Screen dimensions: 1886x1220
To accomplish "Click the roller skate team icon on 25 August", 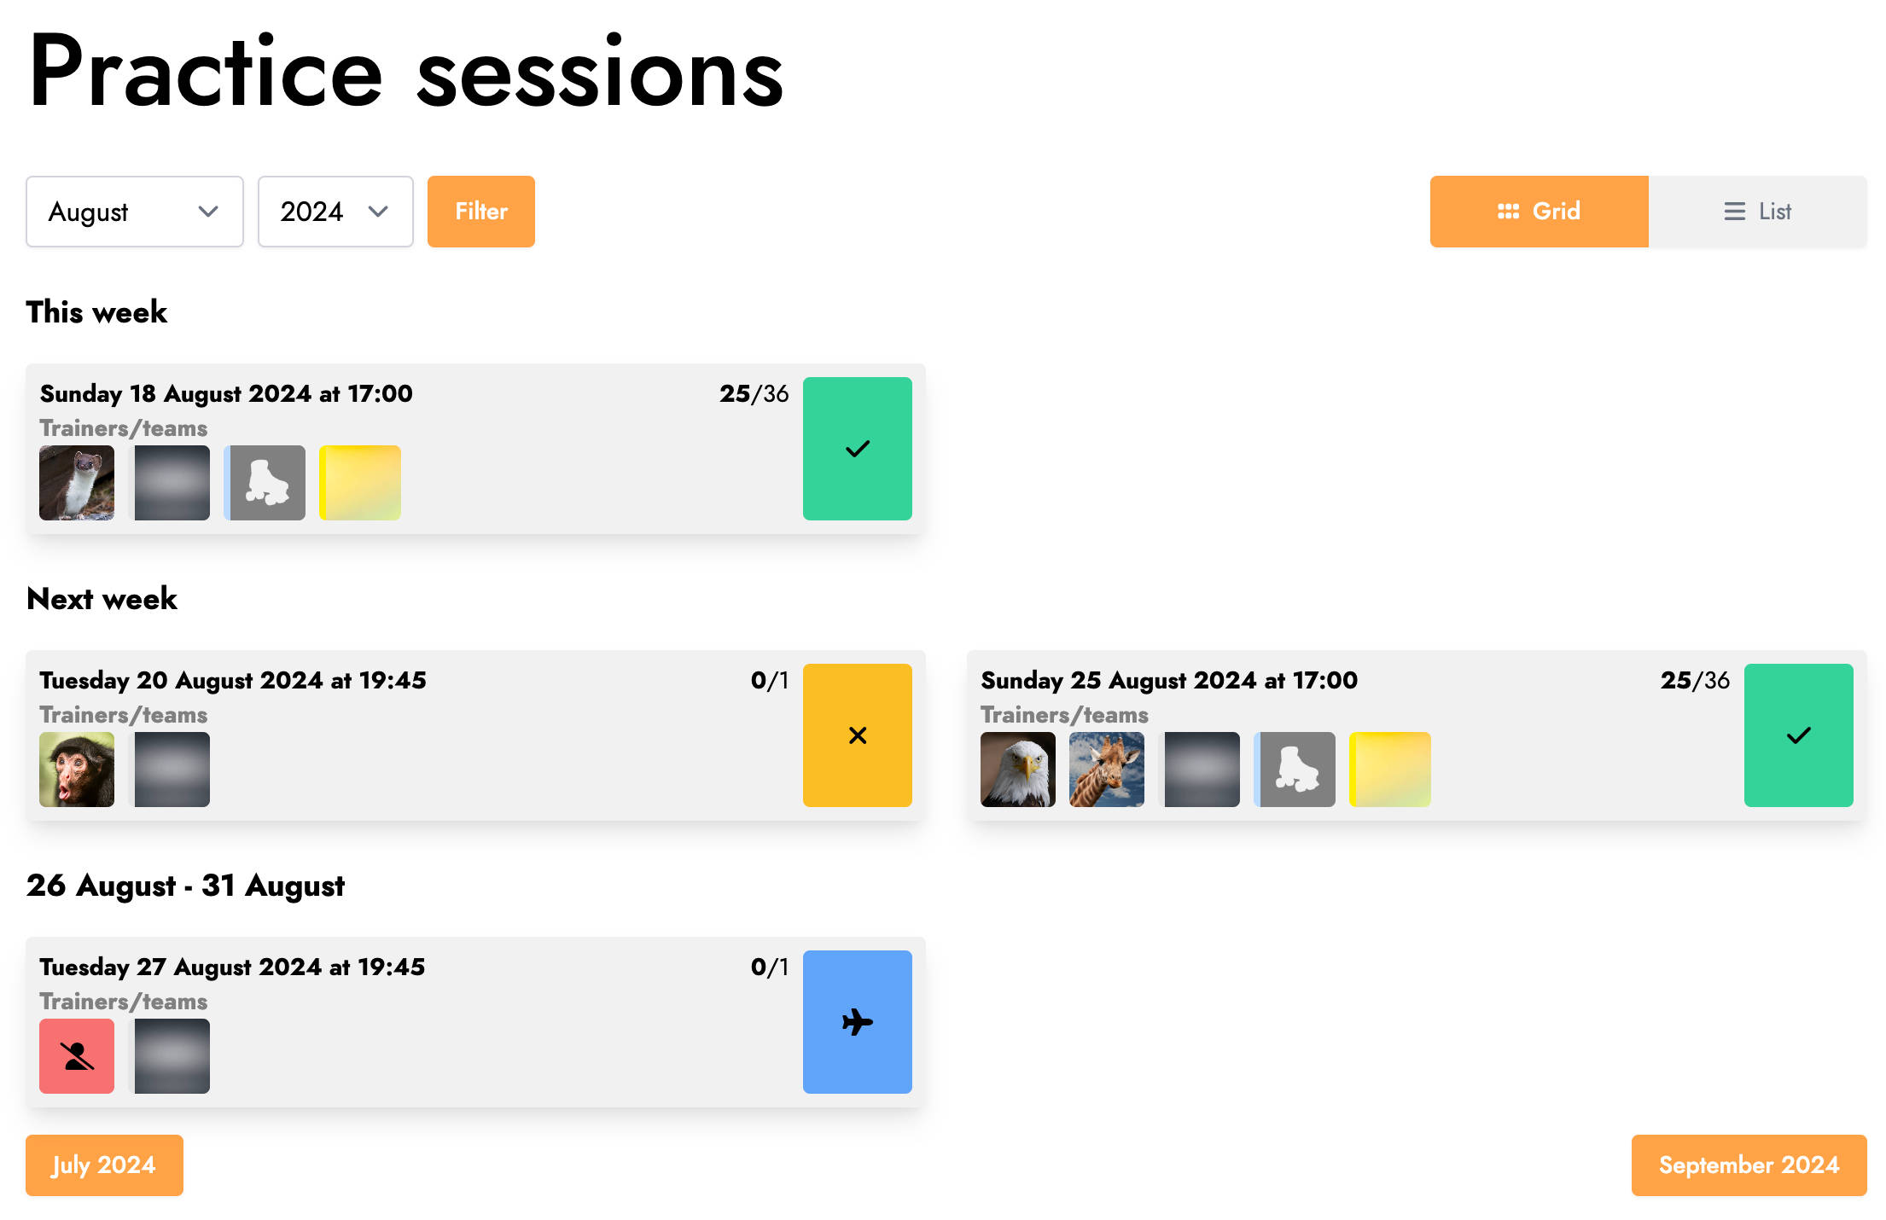I will (x=1295, y=770).
